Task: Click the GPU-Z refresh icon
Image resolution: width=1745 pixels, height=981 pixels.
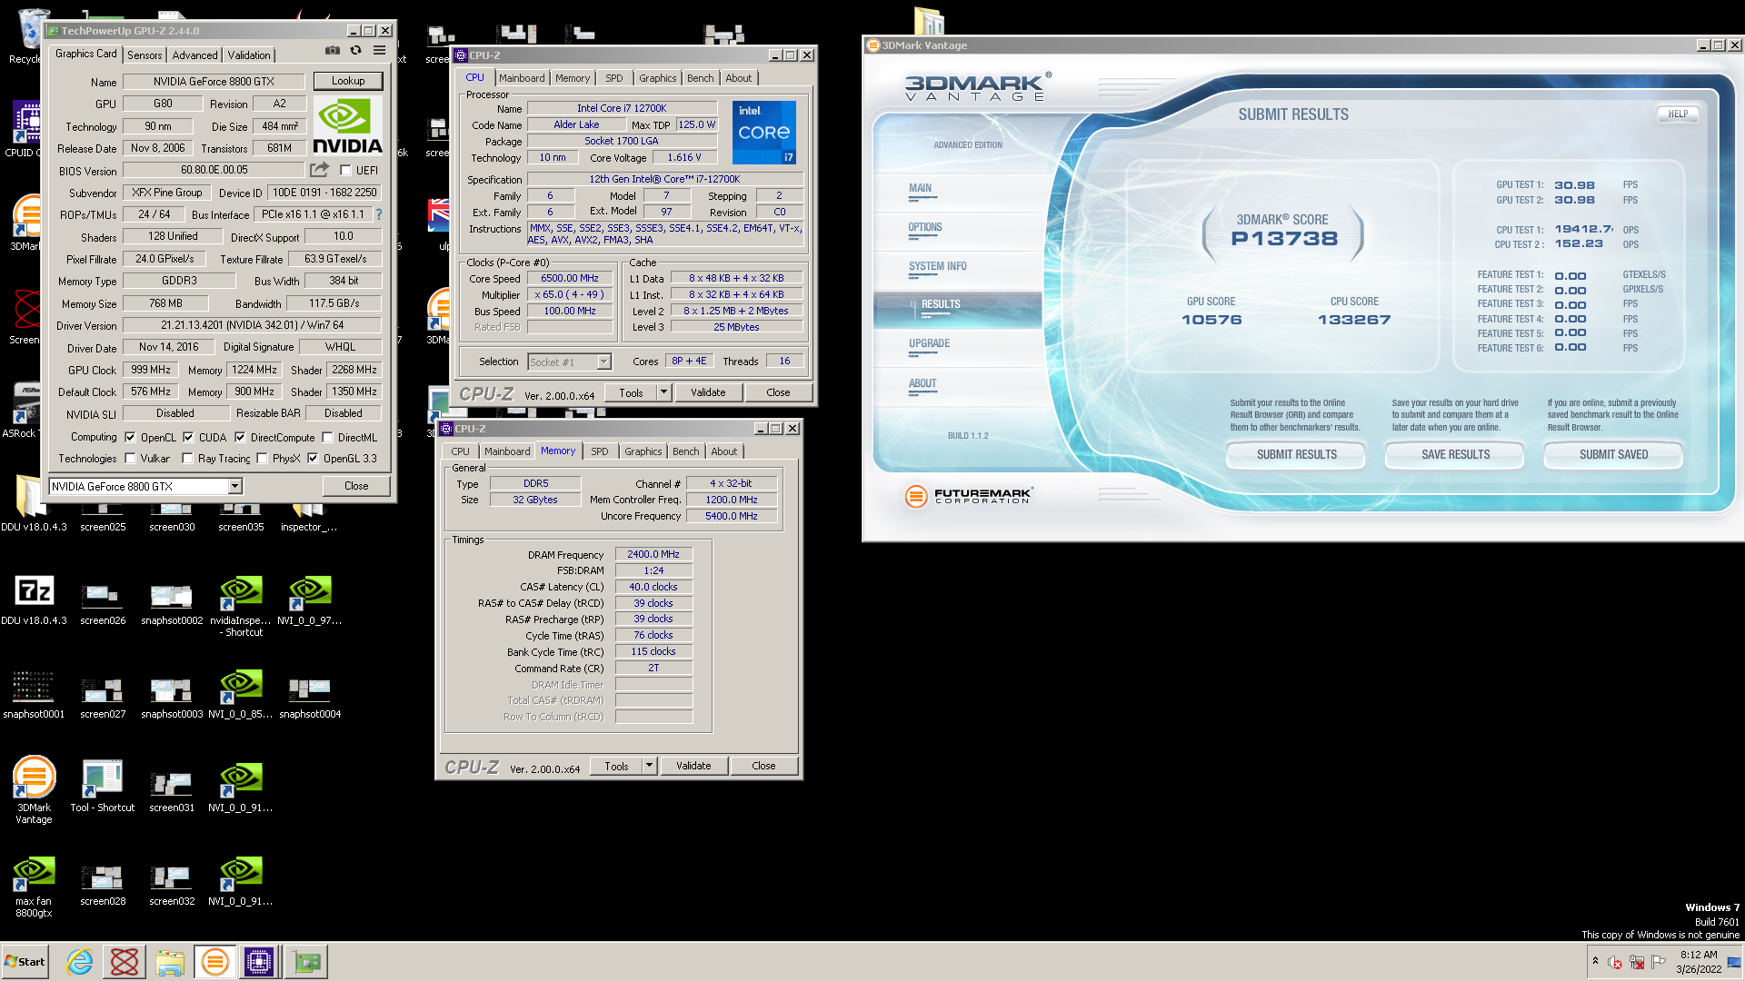Action: (356, 51)
